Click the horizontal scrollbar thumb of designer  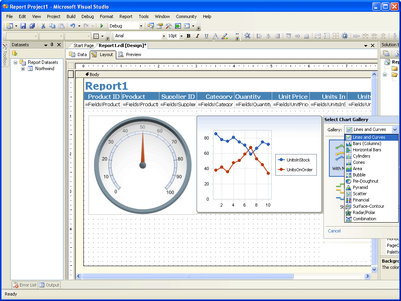click(188, 276)
